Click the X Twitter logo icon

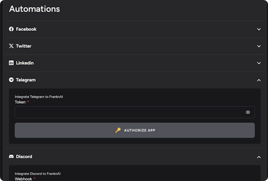pos(12,46)
